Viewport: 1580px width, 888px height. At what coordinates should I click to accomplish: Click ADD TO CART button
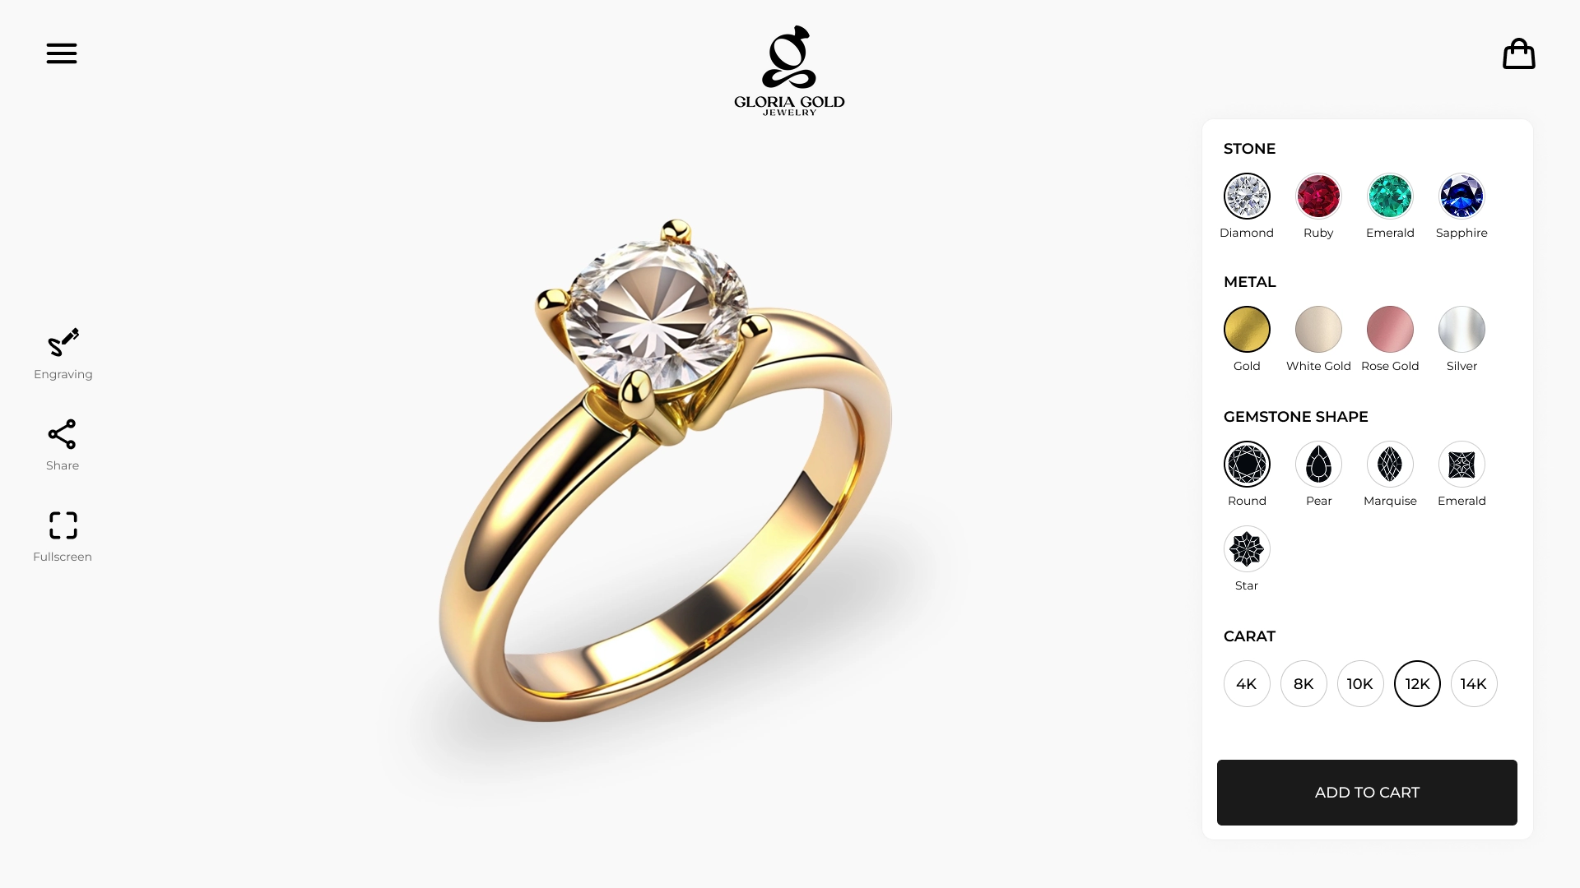(1367, 793)
